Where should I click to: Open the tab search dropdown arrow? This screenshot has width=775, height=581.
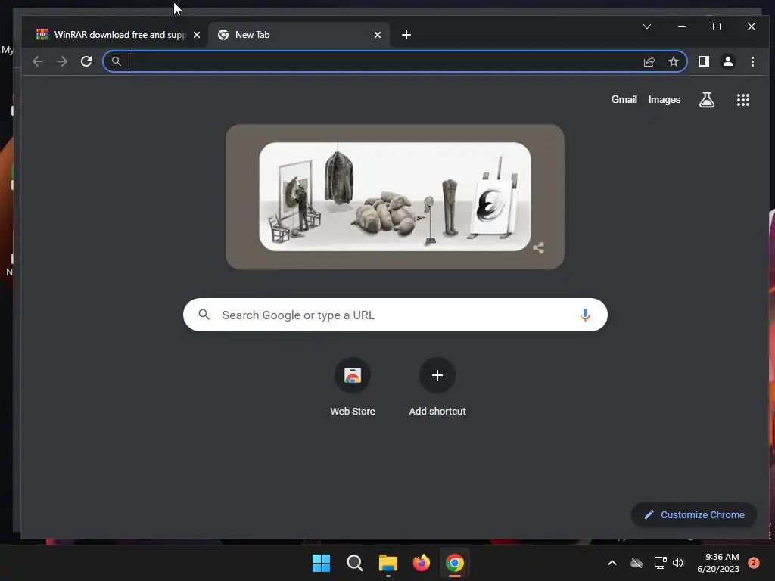(x=647, y=26)
